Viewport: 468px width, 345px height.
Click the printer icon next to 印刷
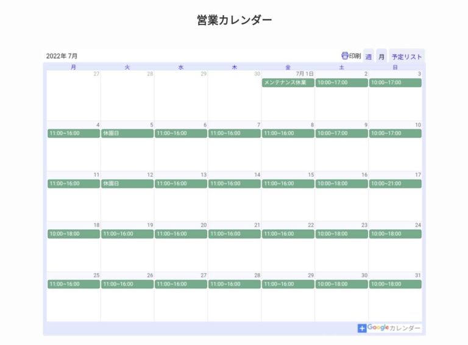pyautogui.click(x=344, y=55)
